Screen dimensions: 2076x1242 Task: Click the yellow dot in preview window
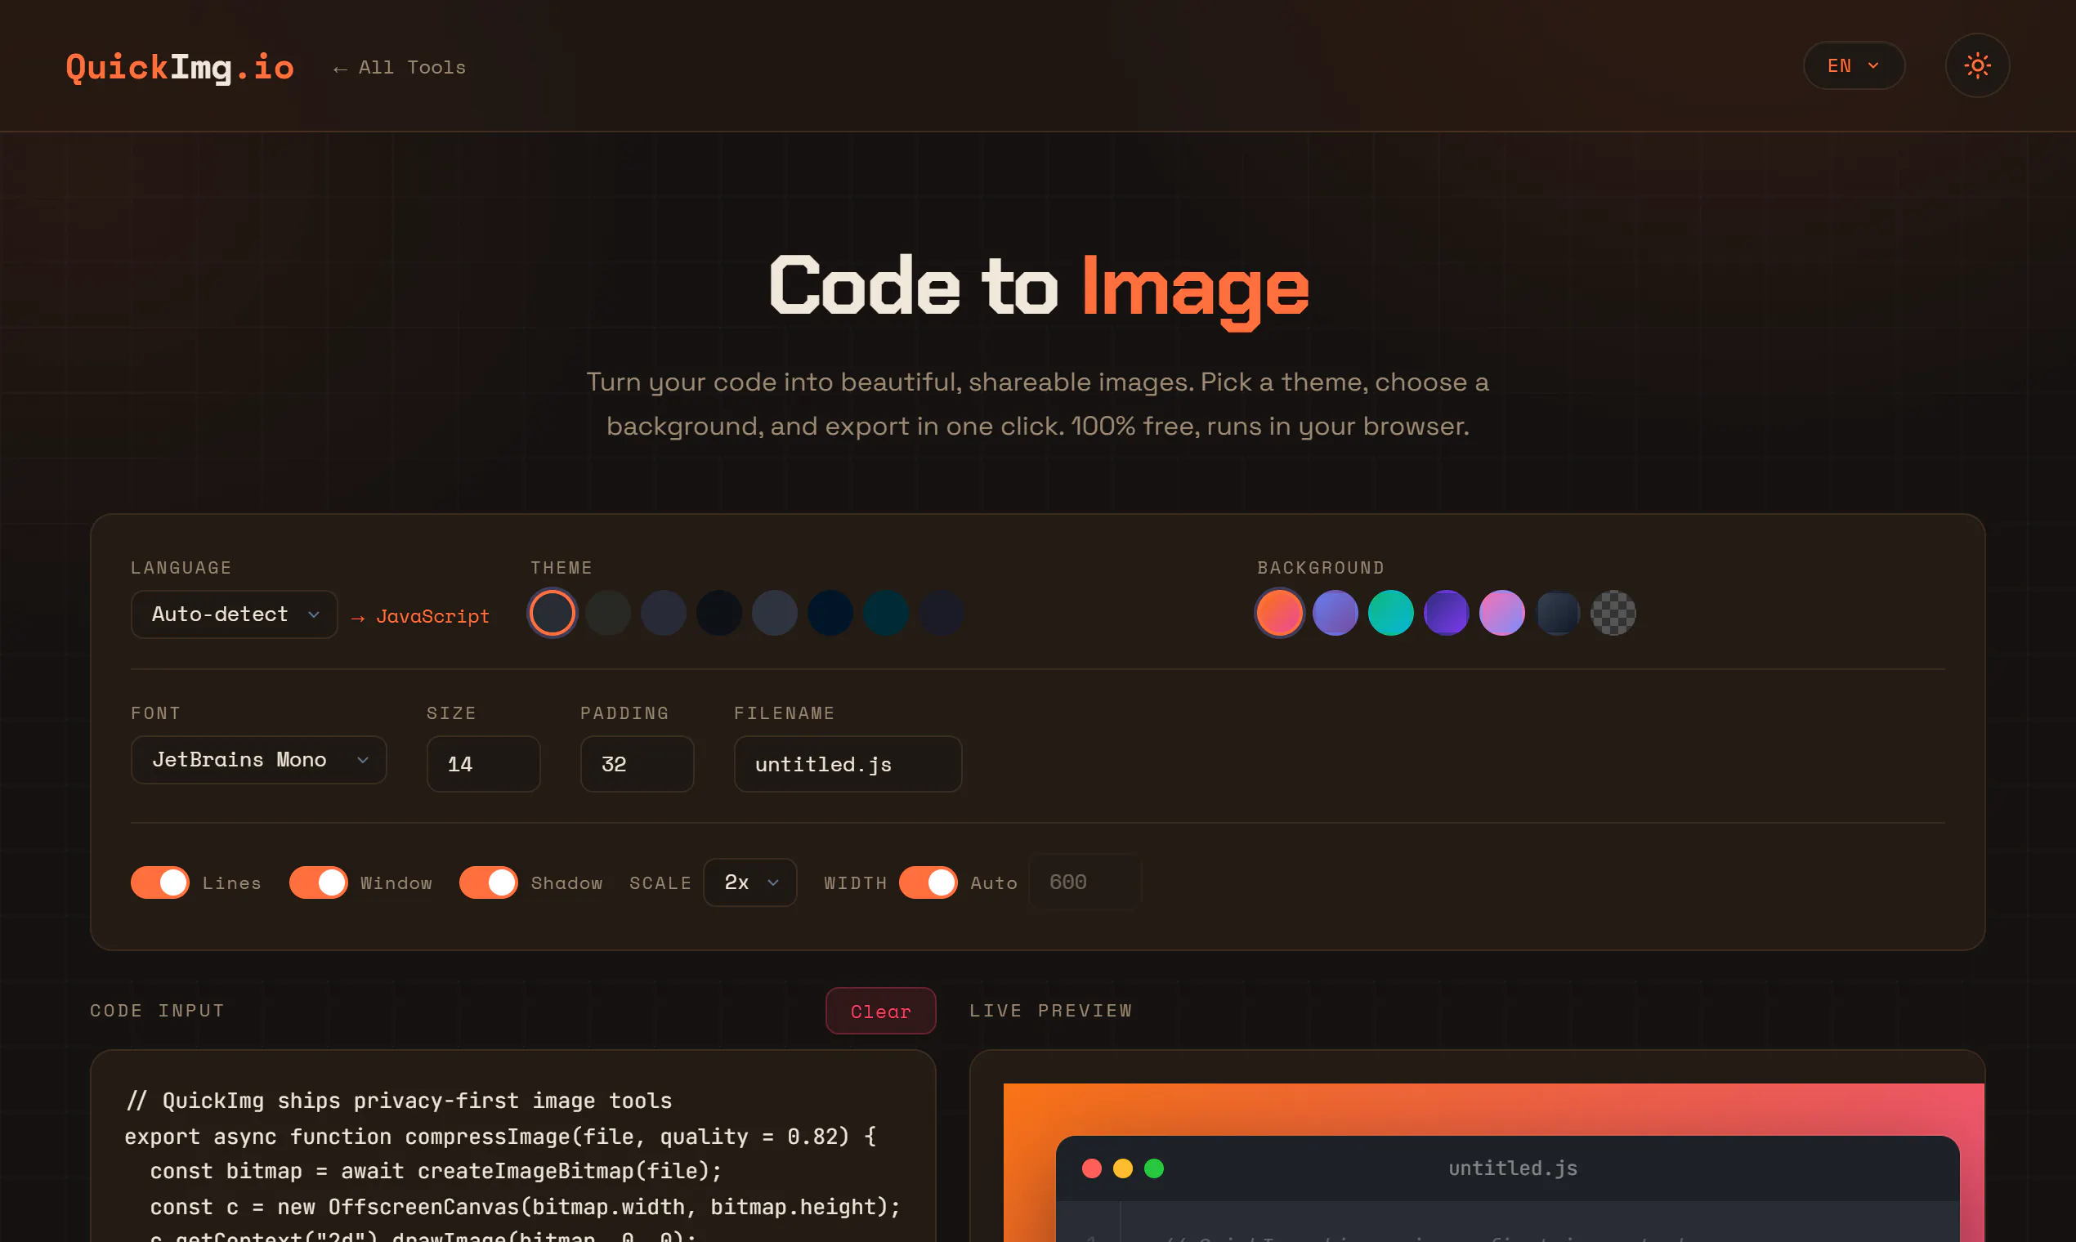tap(1122, 1168)
